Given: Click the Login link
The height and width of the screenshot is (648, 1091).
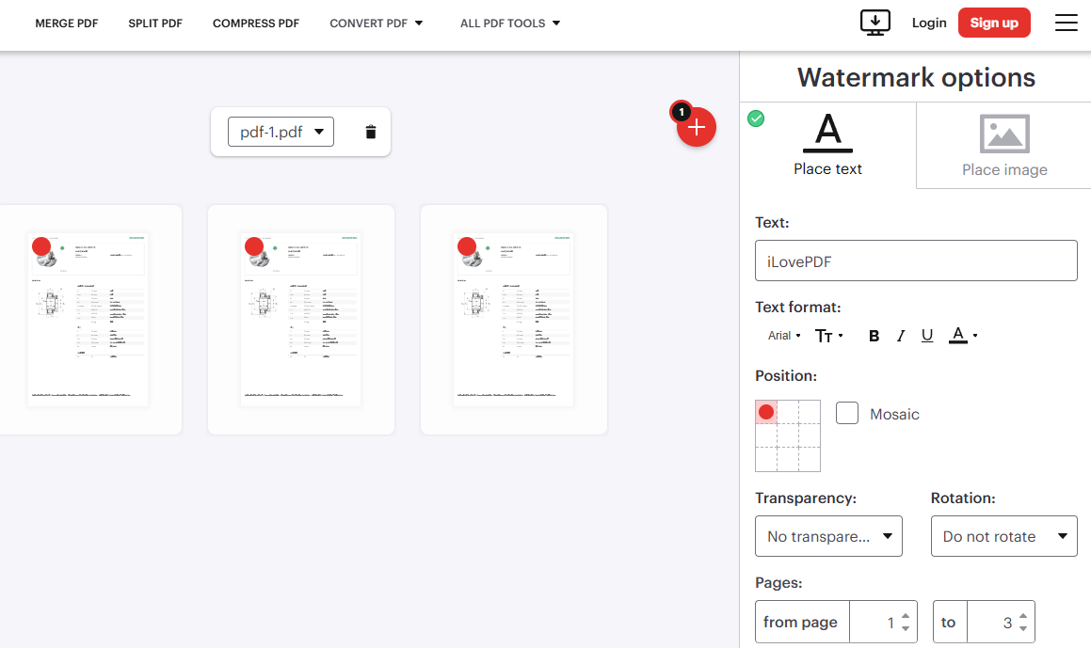Looking at the screenshot, I should 929,23.
